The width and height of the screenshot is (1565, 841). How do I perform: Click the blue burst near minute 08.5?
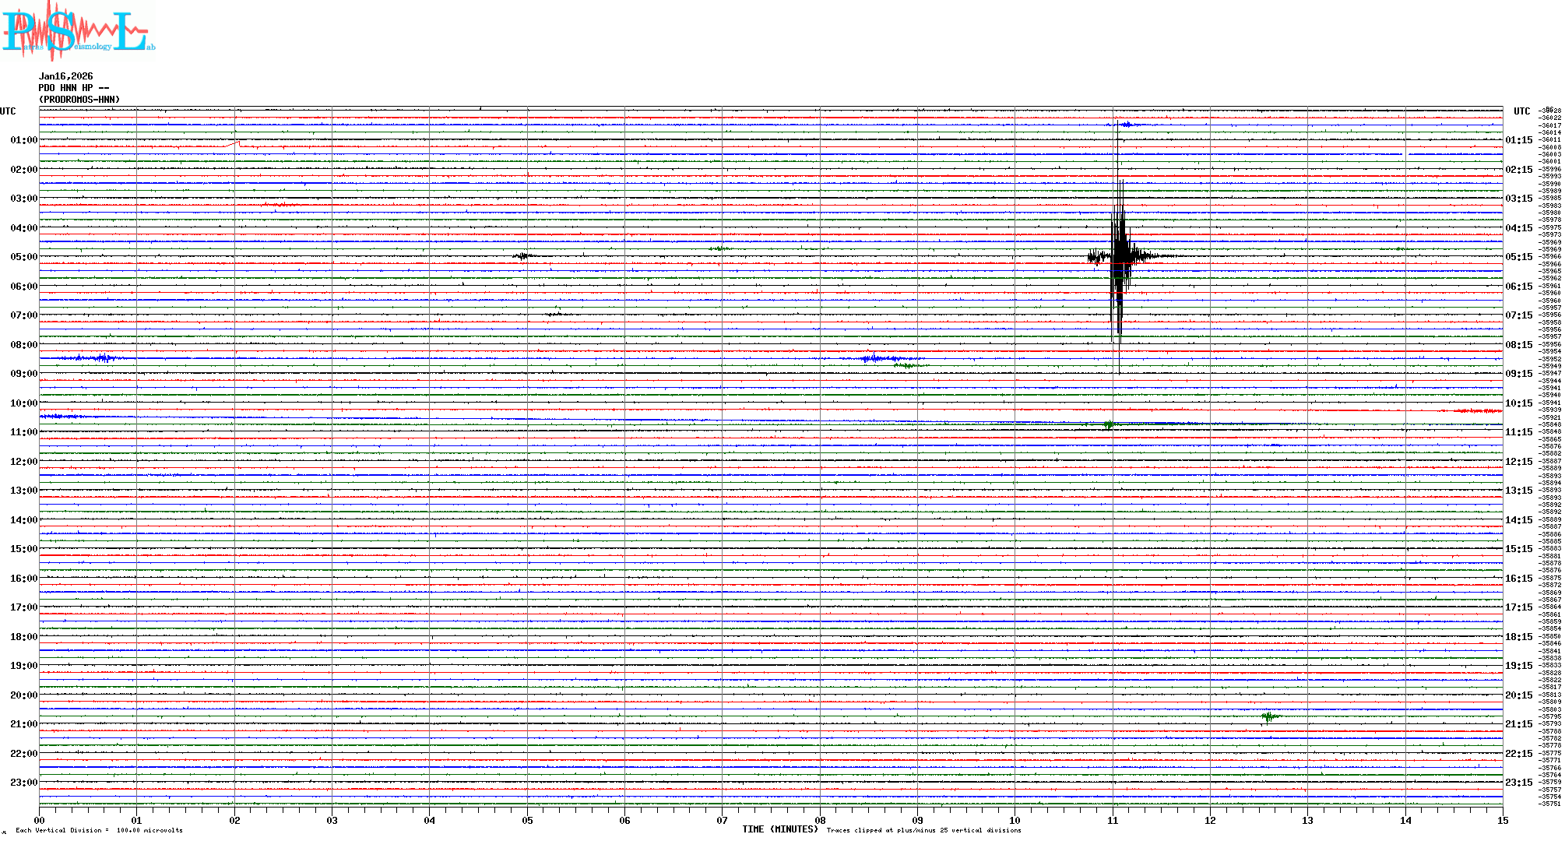(x=874, y=358)
